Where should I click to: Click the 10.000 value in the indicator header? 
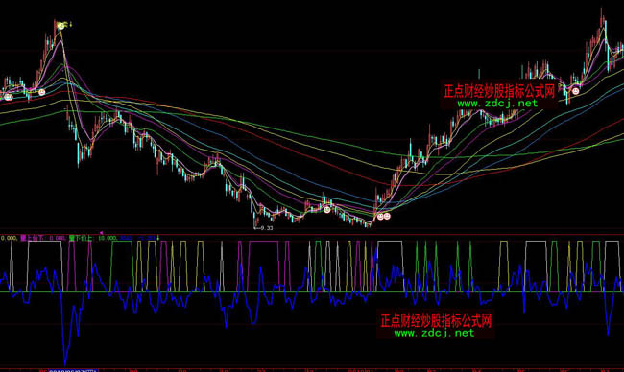108,238
